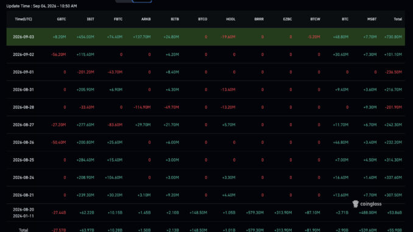Click the BTCO column header
Screen dimensions: 413x232
203,19
